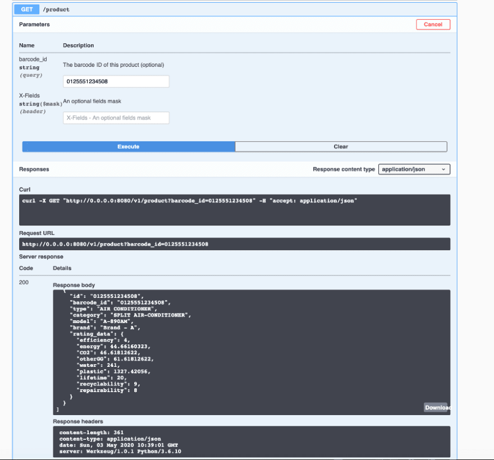Click the "lifetime": 20 line
This screenshot has height=460, width=494.
tap(102, 378)
